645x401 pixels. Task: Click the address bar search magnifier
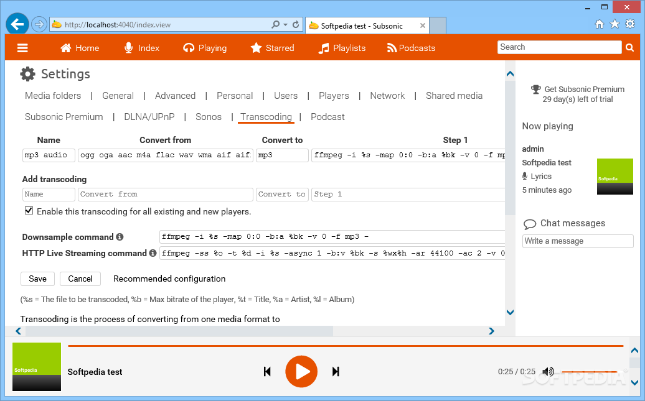276,25
